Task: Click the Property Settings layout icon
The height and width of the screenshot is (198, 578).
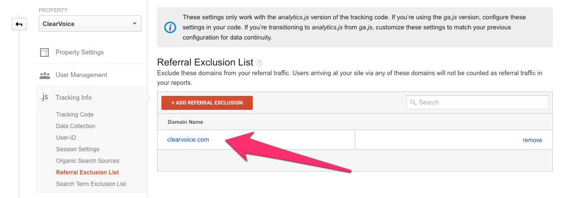Action: click(44, 53)
